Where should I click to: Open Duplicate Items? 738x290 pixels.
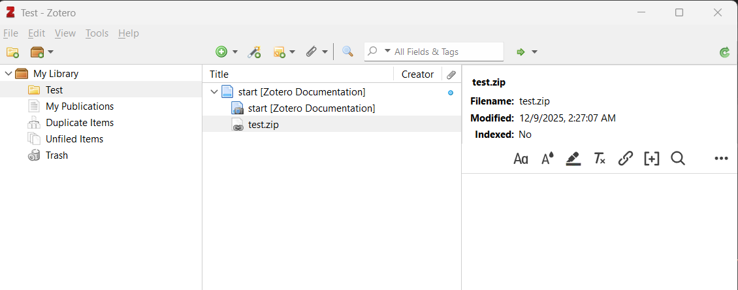[80, 123]
